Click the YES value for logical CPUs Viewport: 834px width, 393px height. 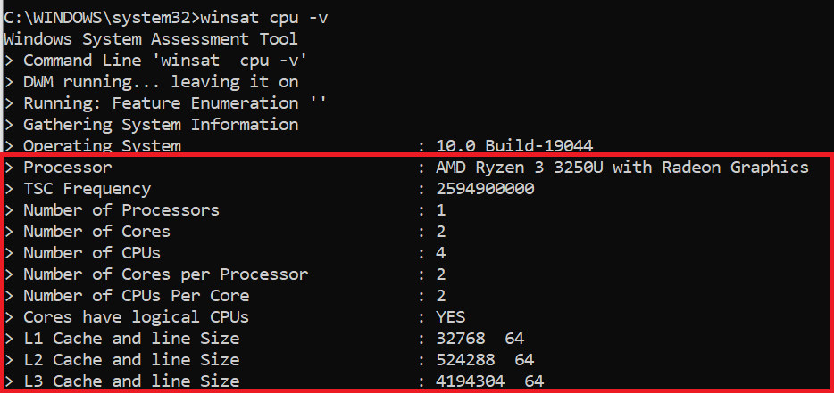pyautogui.click(x=451, y=317)
